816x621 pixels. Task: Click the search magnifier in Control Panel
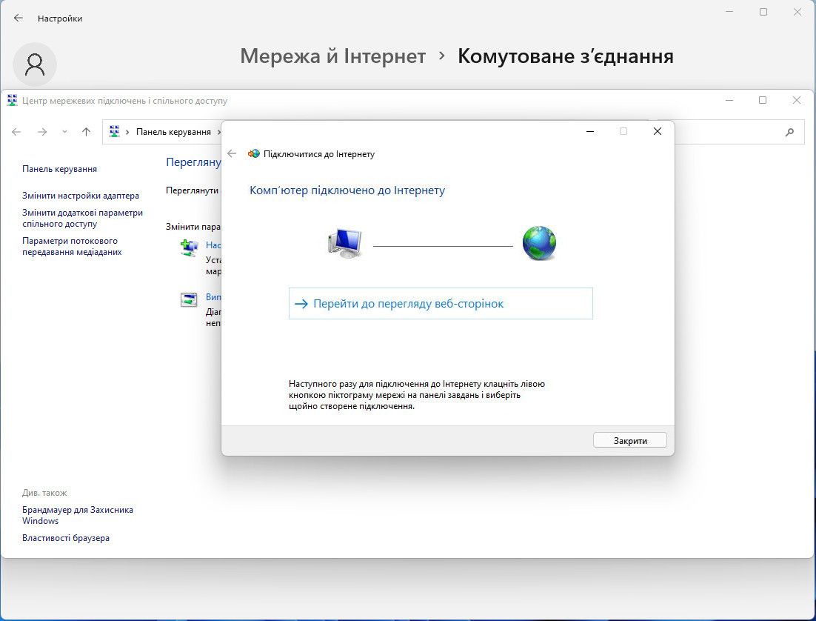(x=789, y=133)
